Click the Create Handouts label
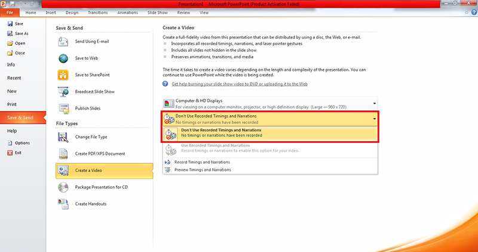This screenshot has width=478, height=252. pyautogui.click(x=91, y=204)
